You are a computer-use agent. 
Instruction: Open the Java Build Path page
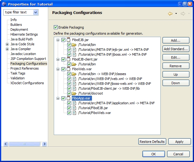point(21,39)
